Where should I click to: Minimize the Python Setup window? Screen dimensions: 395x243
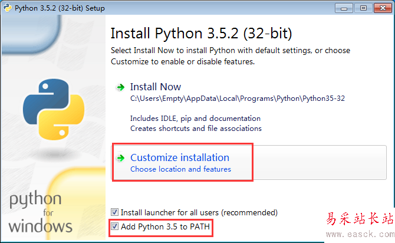(343, 7)
